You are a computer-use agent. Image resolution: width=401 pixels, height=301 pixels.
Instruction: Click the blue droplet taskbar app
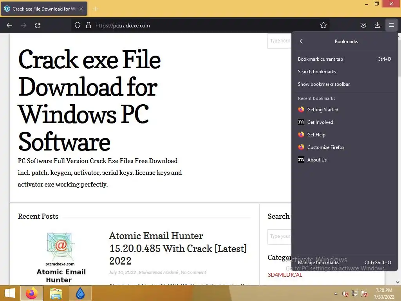coord(80,293)
